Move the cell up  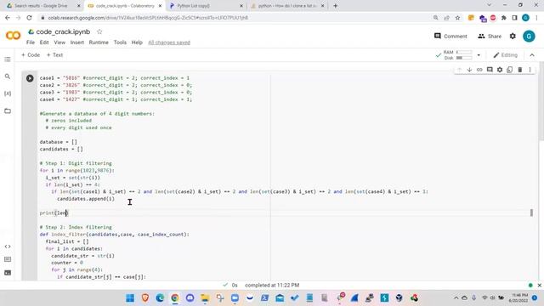pyautogui.click(x=459, y=70)
